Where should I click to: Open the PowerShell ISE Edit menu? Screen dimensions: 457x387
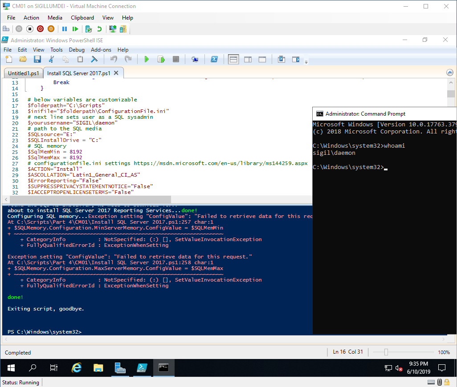(22, 50)
